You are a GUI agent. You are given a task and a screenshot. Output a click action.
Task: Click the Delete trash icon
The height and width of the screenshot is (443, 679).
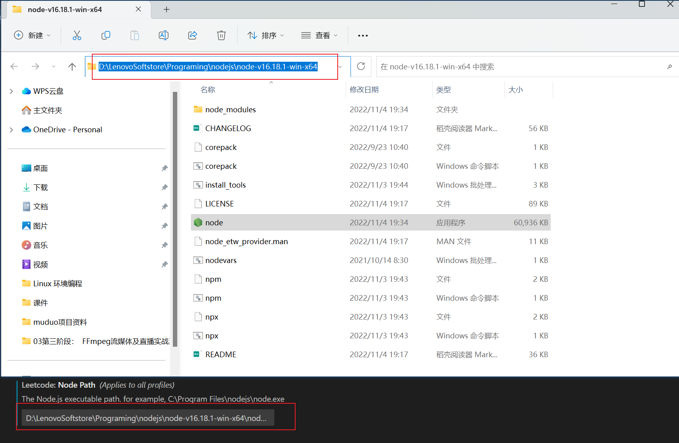click(221, 35)
